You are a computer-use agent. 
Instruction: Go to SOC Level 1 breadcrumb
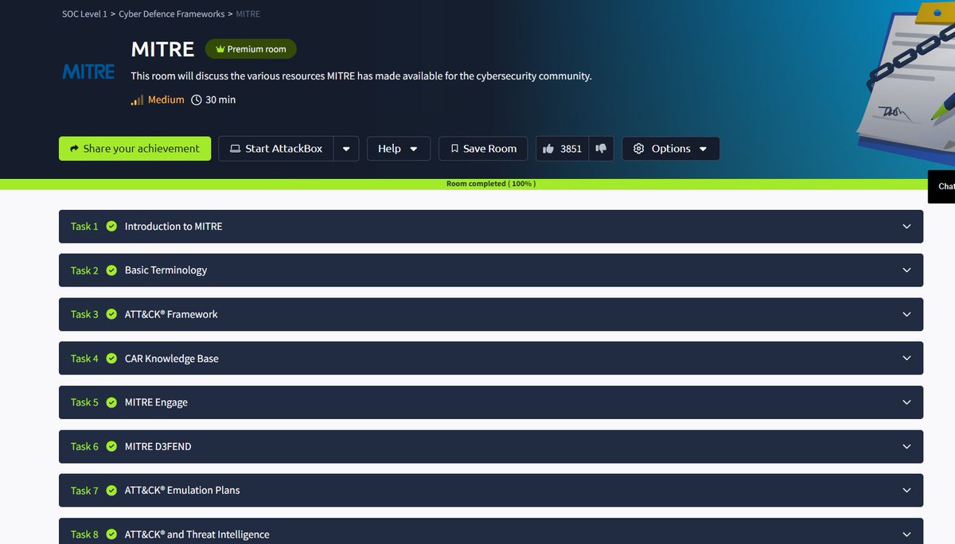84,14
